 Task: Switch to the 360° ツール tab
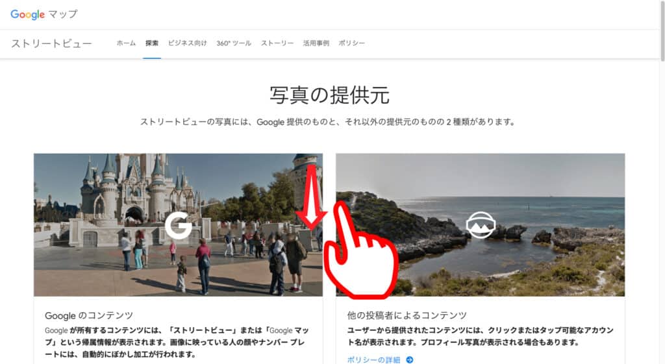234,43
